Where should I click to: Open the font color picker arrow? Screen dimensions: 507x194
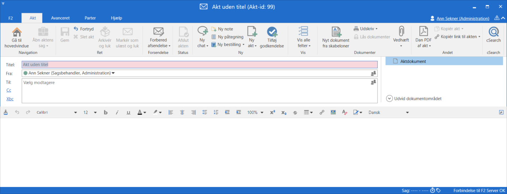pos(145,113)
